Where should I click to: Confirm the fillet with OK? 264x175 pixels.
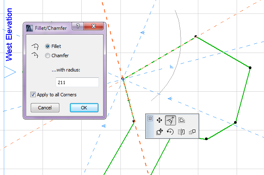84,108
